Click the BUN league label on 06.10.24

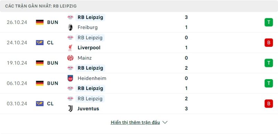coord(53,83)
